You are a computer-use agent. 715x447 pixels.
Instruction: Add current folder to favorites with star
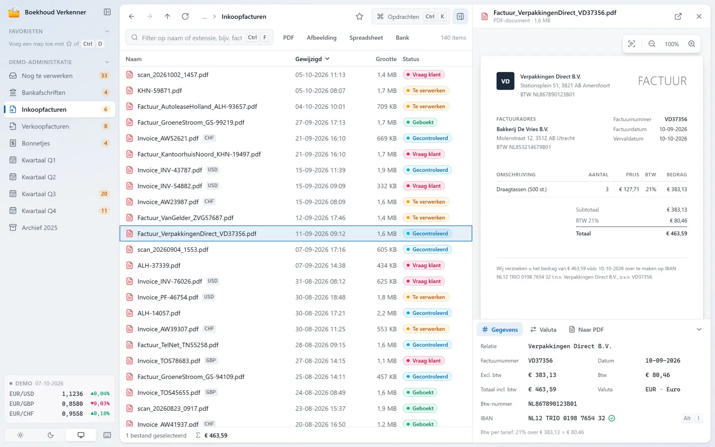click(x=359, y=16)
